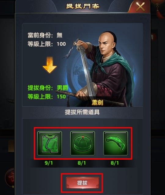Tap the 9/1 robe quantity counter
Viewport: 165px width, 195px height.
click(49, 163)
